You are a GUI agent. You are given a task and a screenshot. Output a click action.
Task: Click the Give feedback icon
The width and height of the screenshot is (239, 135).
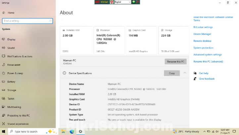click(x=195, y=79)
